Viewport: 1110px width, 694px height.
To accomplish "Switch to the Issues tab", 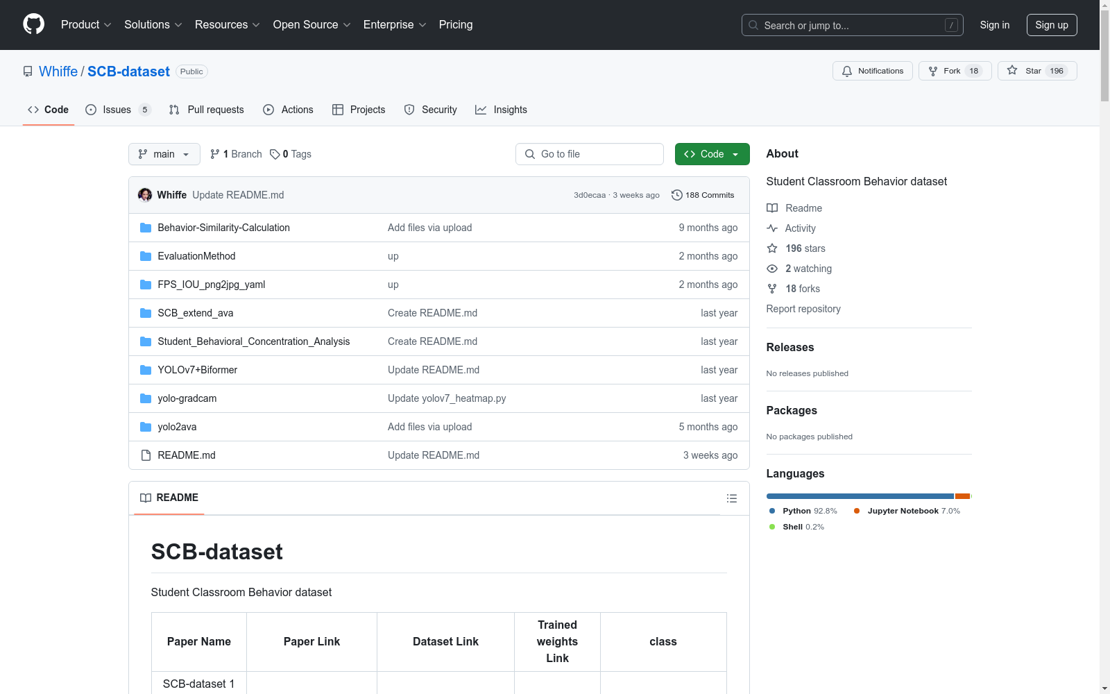I will point(118,110).
